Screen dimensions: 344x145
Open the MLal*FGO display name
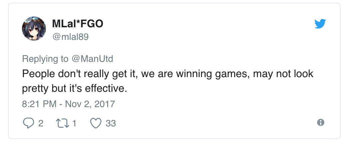click(78, 24)
